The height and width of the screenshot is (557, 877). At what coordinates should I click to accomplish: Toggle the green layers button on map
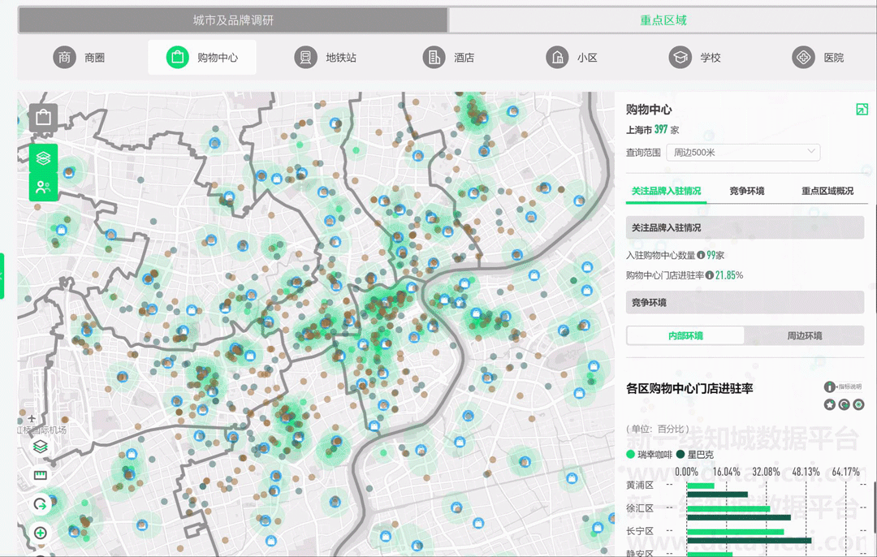[x=43, y=158]
